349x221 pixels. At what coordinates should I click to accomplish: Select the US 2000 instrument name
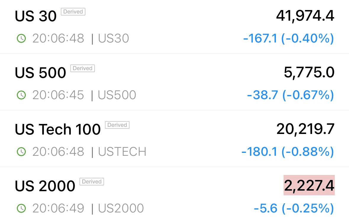45,186
